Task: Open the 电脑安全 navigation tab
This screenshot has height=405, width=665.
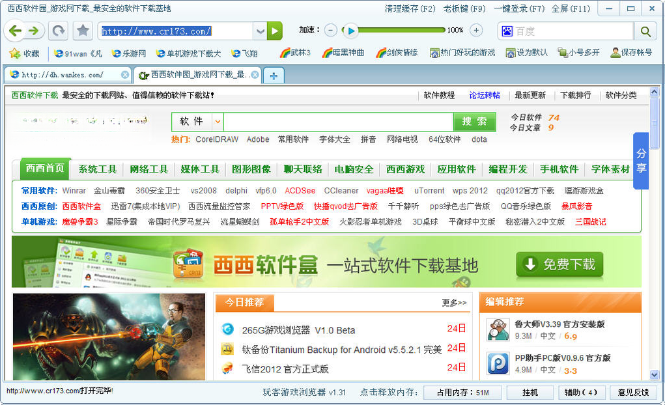Action: click(x=354, y=169)
